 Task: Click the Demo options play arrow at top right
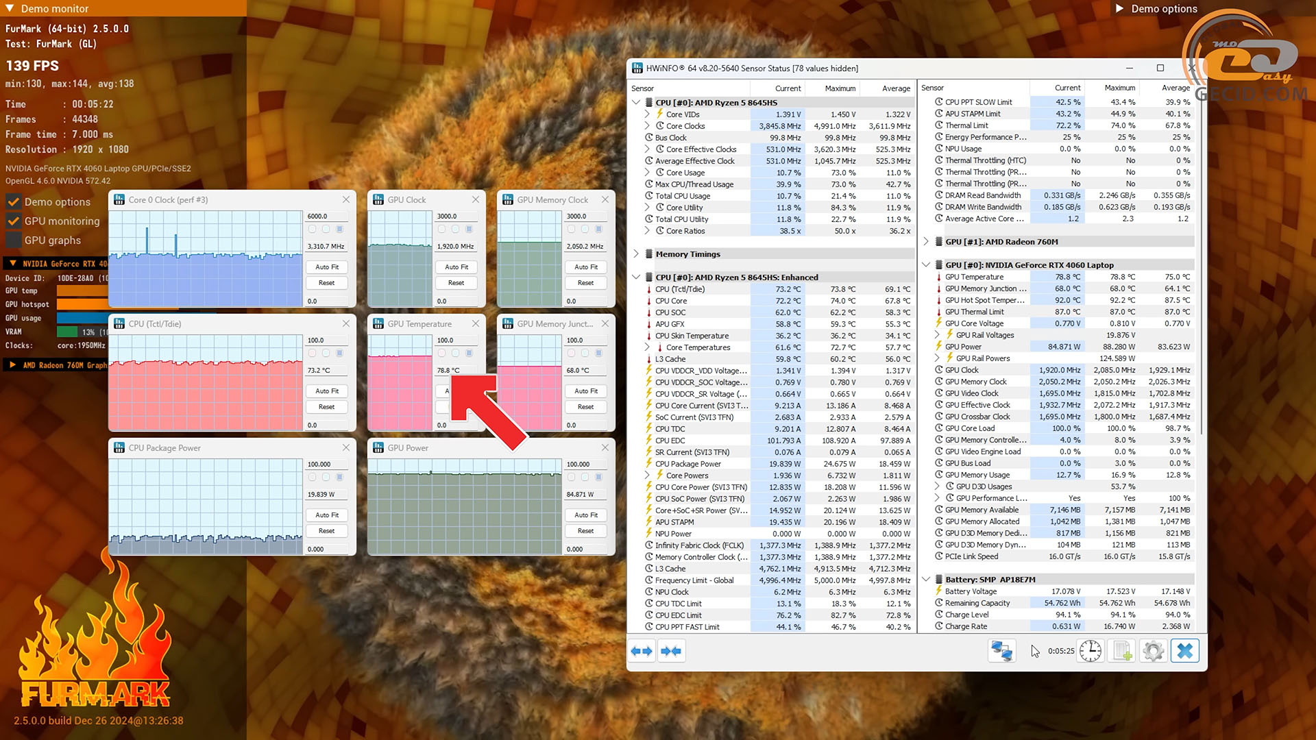(1119, 9)
